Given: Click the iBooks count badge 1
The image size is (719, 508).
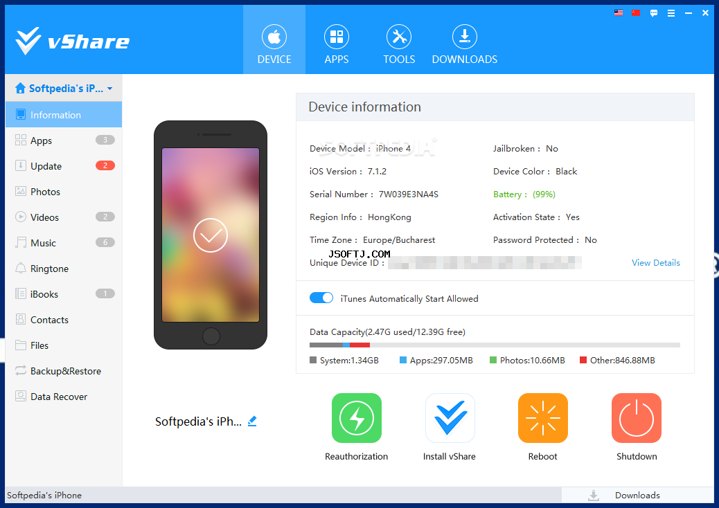Looking at the screenshot, I should pyautogui.click(x=105, y=293).
